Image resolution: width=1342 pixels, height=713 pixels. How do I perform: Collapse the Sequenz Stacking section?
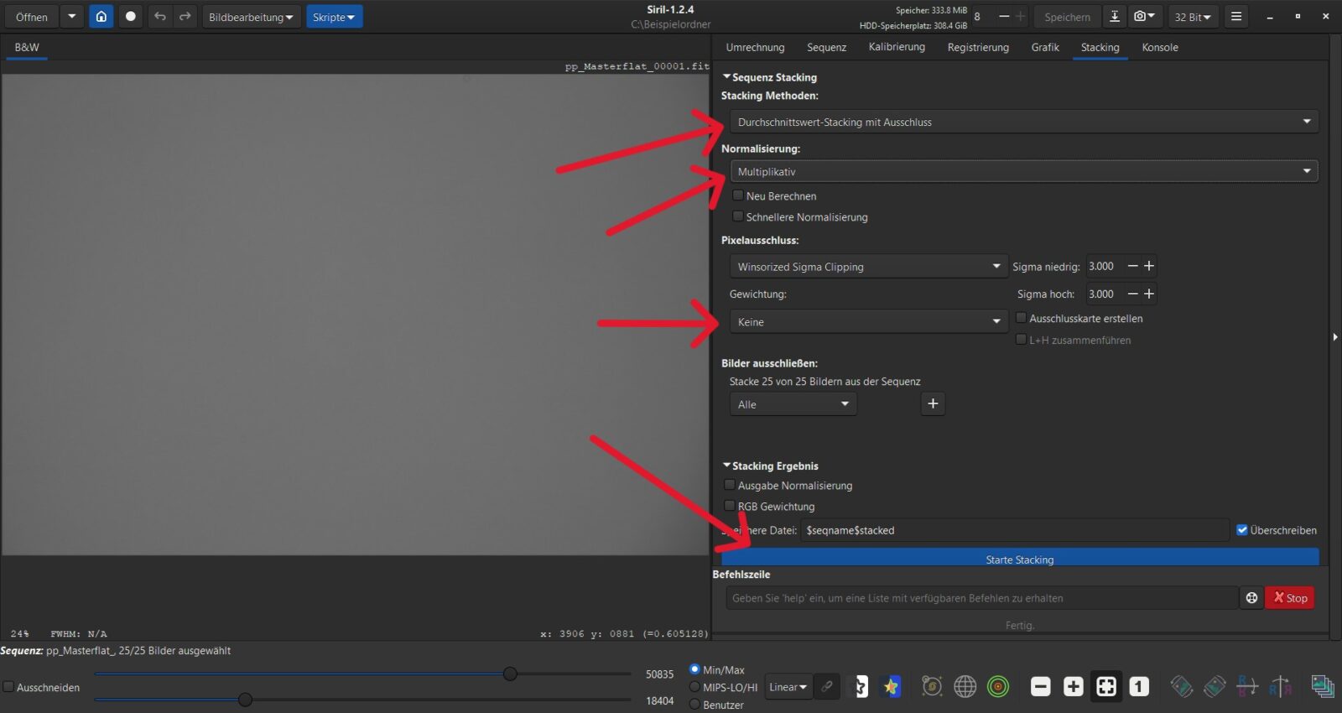click(x=726, y=76)
